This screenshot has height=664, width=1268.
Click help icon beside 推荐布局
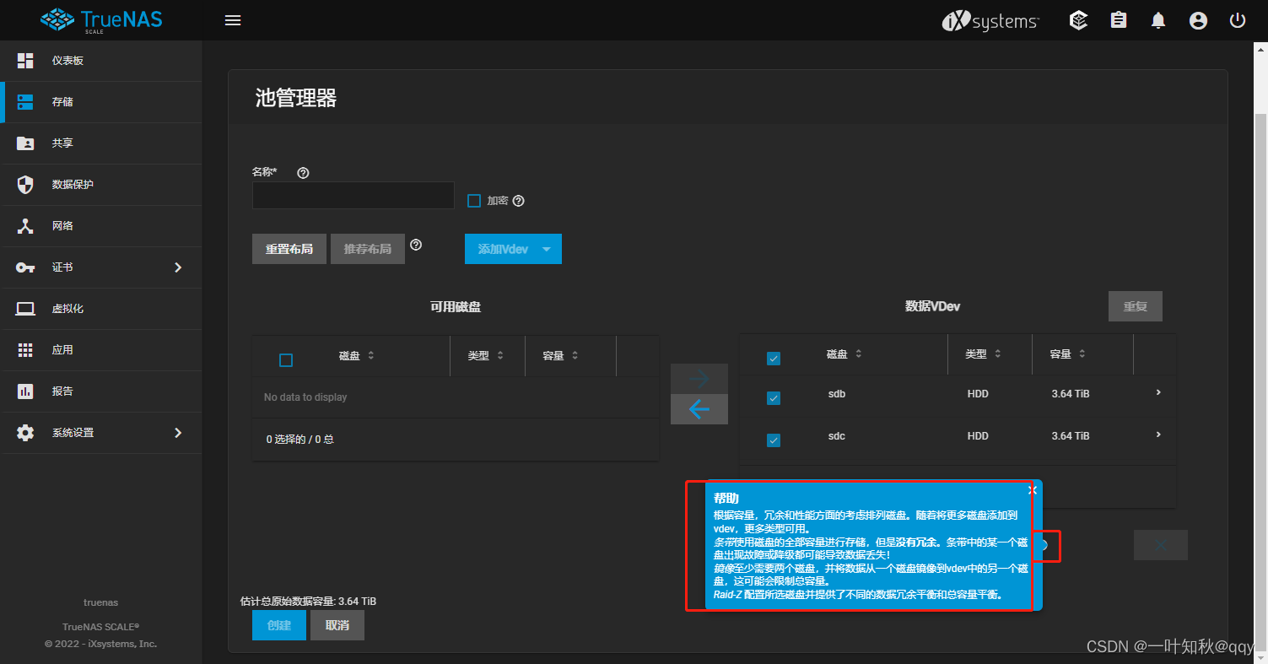(x=416, y=246)
